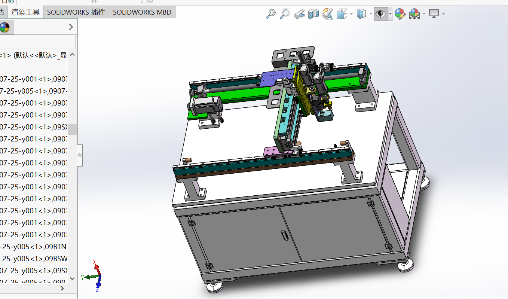The width and height of the screenshot is (508, 299).
Task: Open the DisplayManager appearance ball tab
Action: pyautogui.click(x=4, y=27)
